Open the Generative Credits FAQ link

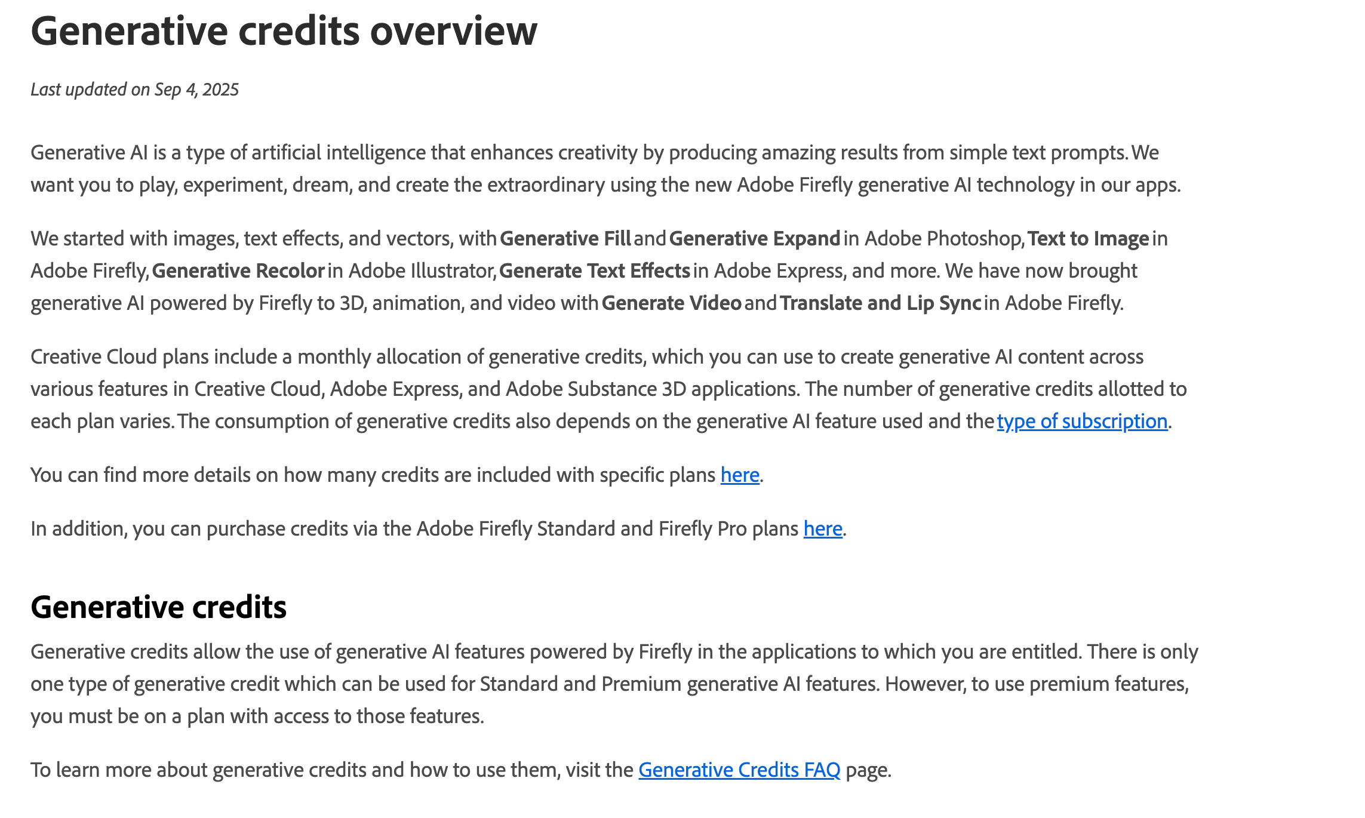tap(739, 770)
